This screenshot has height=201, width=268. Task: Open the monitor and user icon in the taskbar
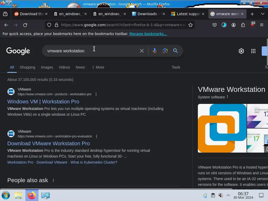(45, 195)
